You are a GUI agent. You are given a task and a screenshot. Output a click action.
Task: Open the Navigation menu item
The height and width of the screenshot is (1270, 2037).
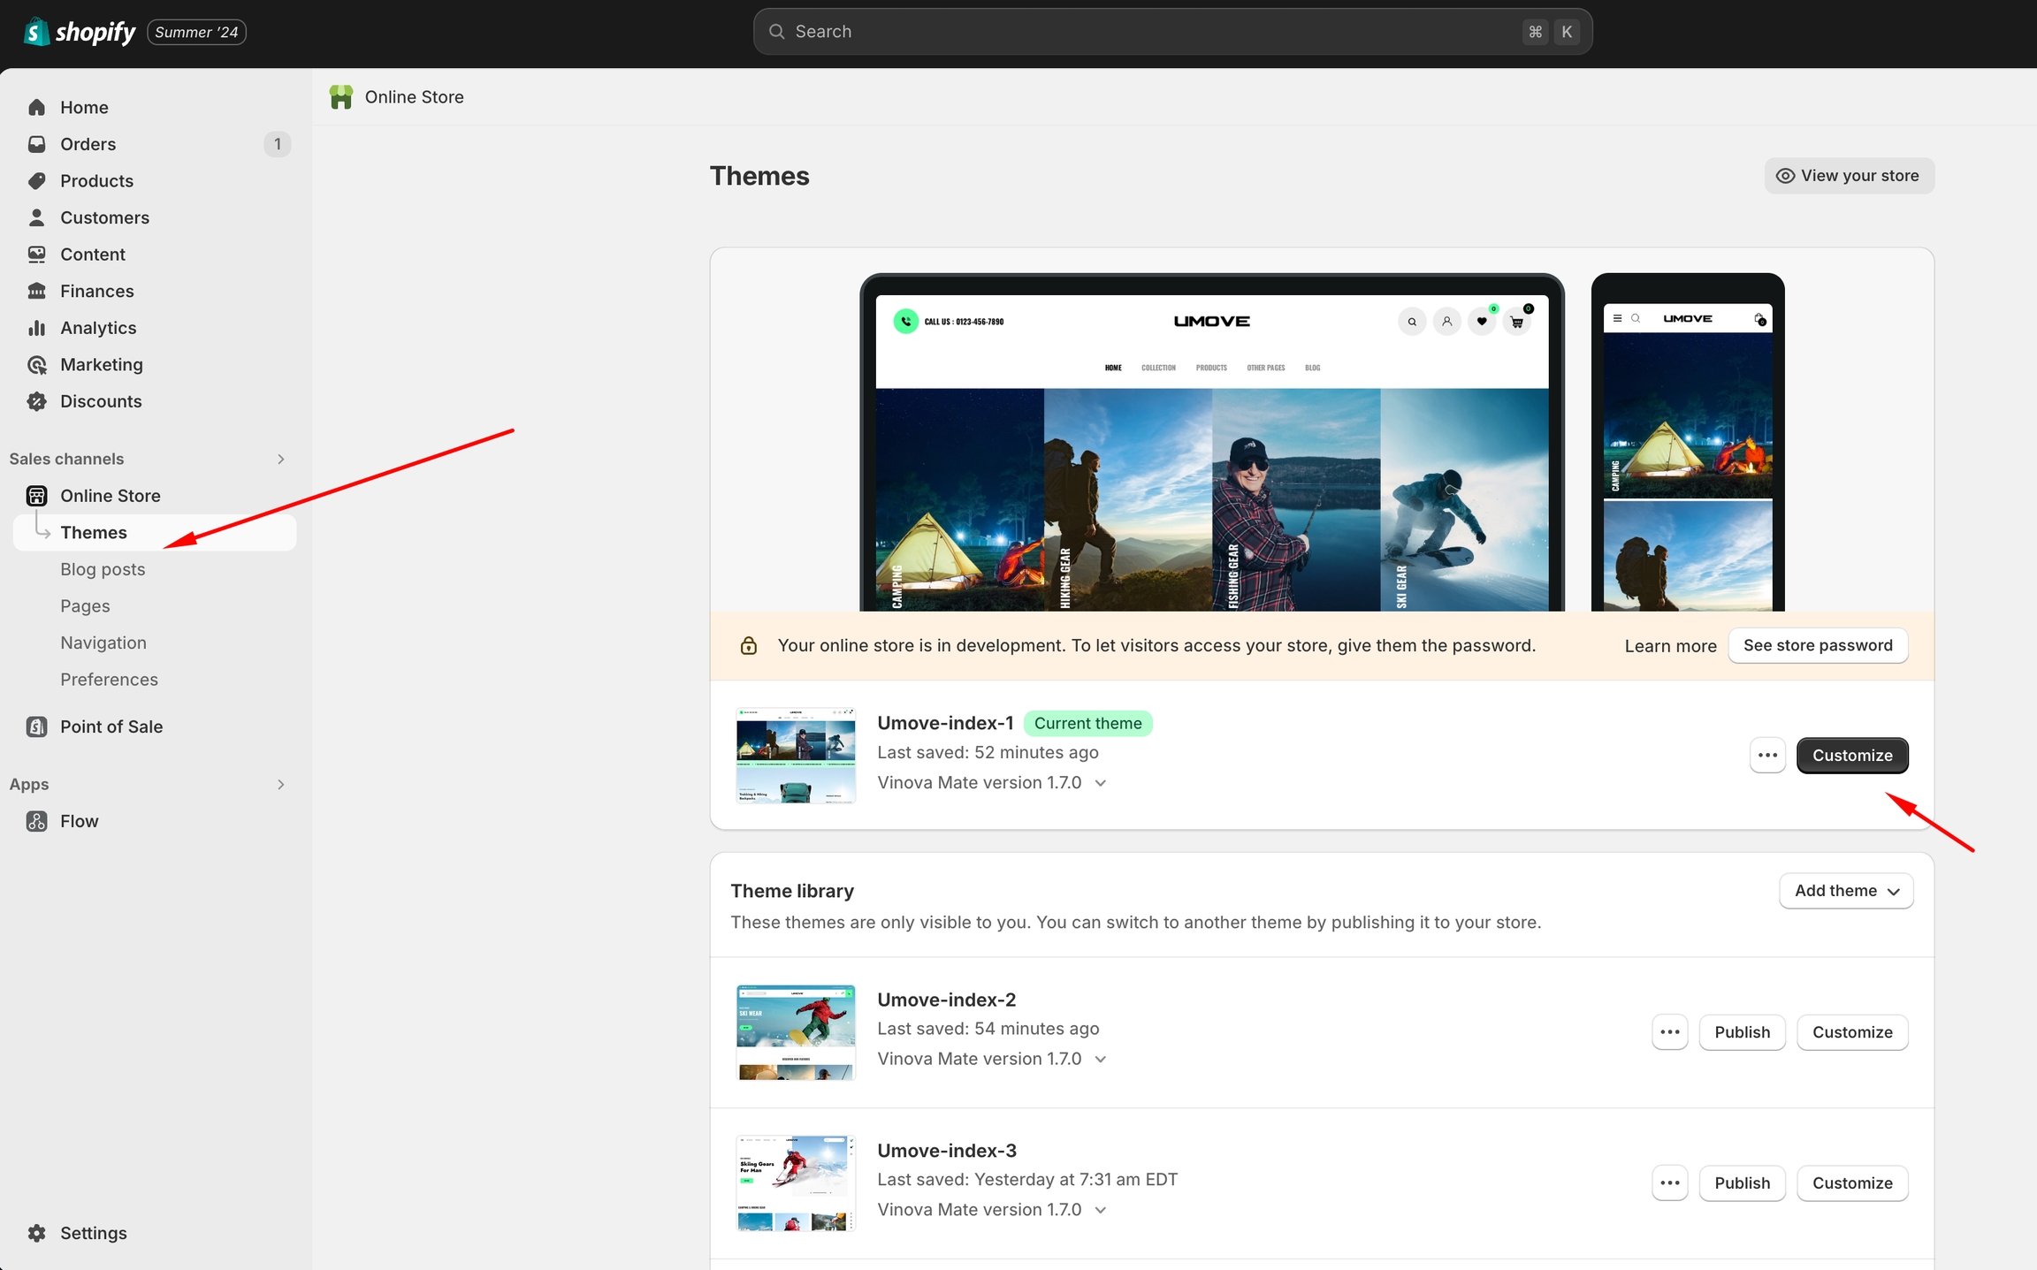(x=103, y=643)
